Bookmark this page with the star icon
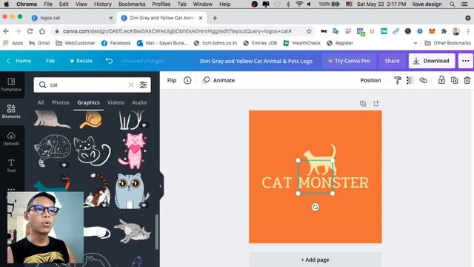Image resolution: width=474 pixels, height=267 pixels. point(309,31)
